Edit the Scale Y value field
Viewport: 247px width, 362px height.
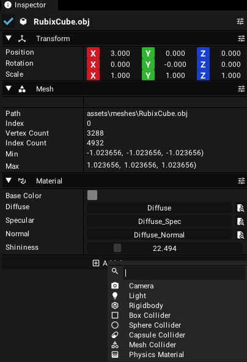(175, 75)
